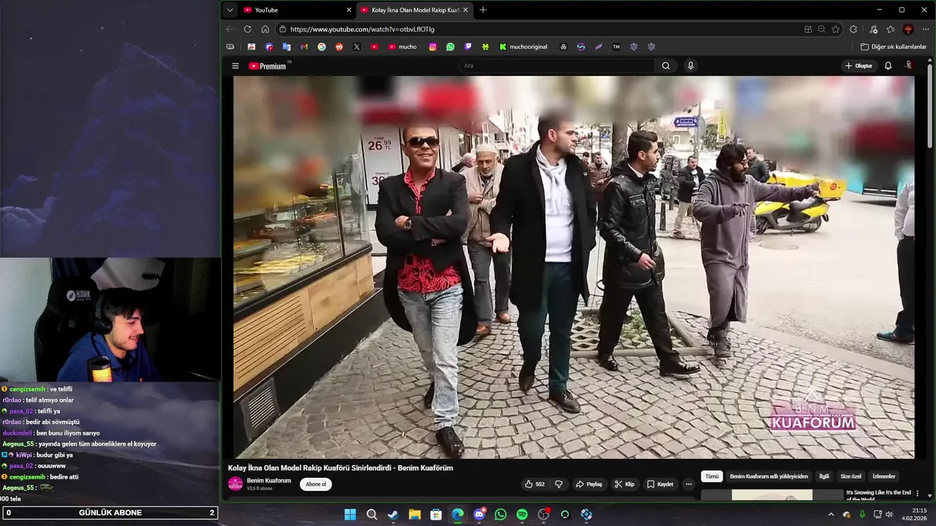
Task: Open Benim Kuaforum channel avatar
Action: click(x=235, y=484)
